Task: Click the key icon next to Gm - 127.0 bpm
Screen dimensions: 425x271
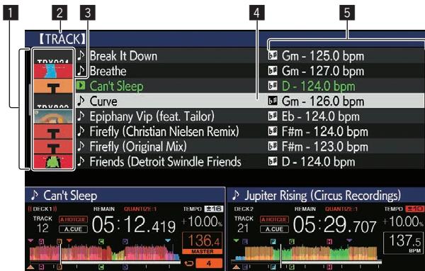Action: tap(273, 71)
